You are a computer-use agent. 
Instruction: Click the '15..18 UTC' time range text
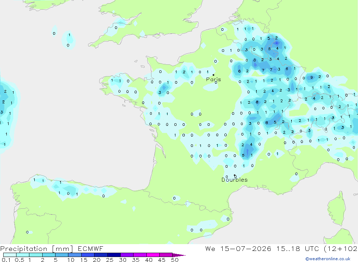pos(297,248)
